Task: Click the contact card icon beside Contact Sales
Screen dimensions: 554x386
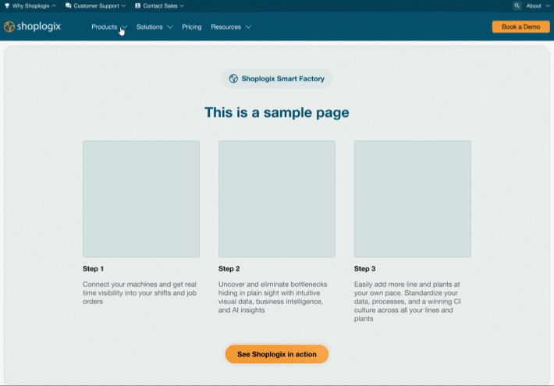Action: click(x=138, y=5)
